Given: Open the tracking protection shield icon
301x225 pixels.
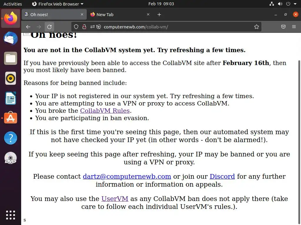Looking at the screenshot, I should pyautogui.click(x=76, y=27).
